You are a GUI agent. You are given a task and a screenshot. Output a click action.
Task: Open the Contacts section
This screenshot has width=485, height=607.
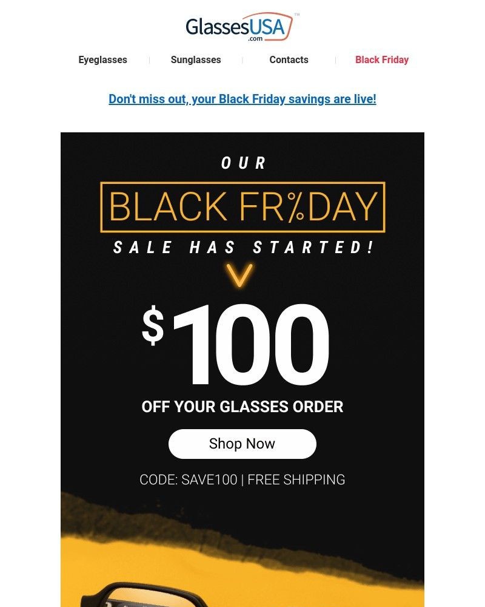289,59
